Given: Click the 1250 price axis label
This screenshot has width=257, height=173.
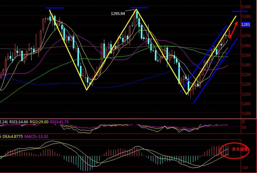Looking at the screenshot, I should coord(246,55).
